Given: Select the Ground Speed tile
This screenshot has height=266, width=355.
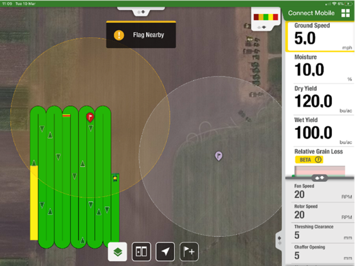Looking at the screenshot, I should [320, 37].
